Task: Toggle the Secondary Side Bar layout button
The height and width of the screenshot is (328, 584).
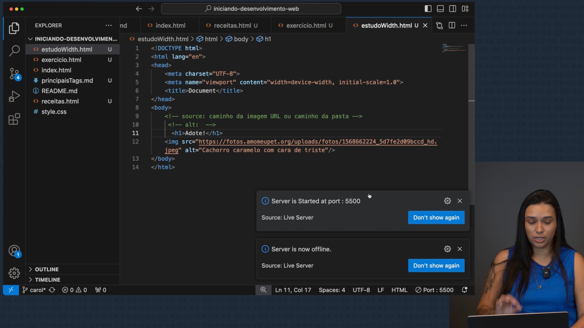Action: click(453, 9)
